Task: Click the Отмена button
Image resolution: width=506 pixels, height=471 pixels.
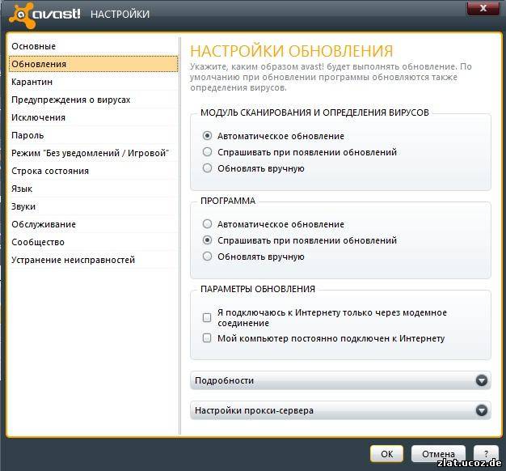Action: coord(438,454)
